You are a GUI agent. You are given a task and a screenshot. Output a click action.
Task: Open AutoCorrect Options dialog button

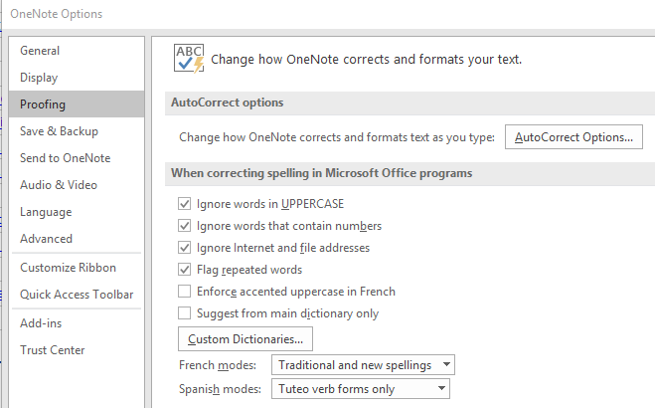click(573, 137)
